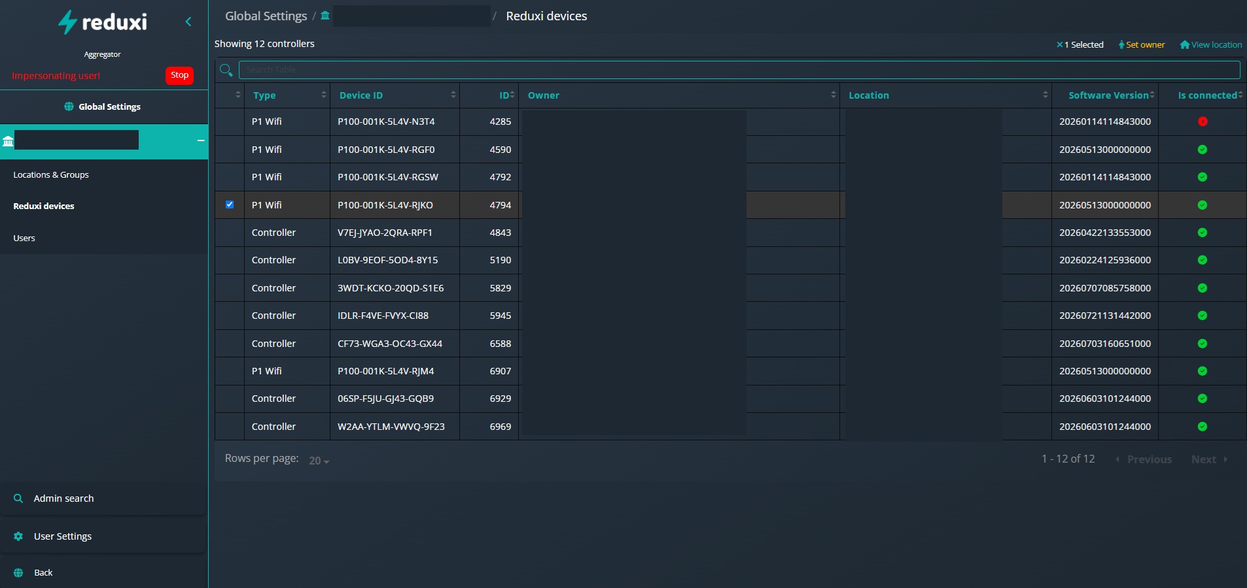Click View location for selected device
The image size is (1247, 588).
(1211, 45)
